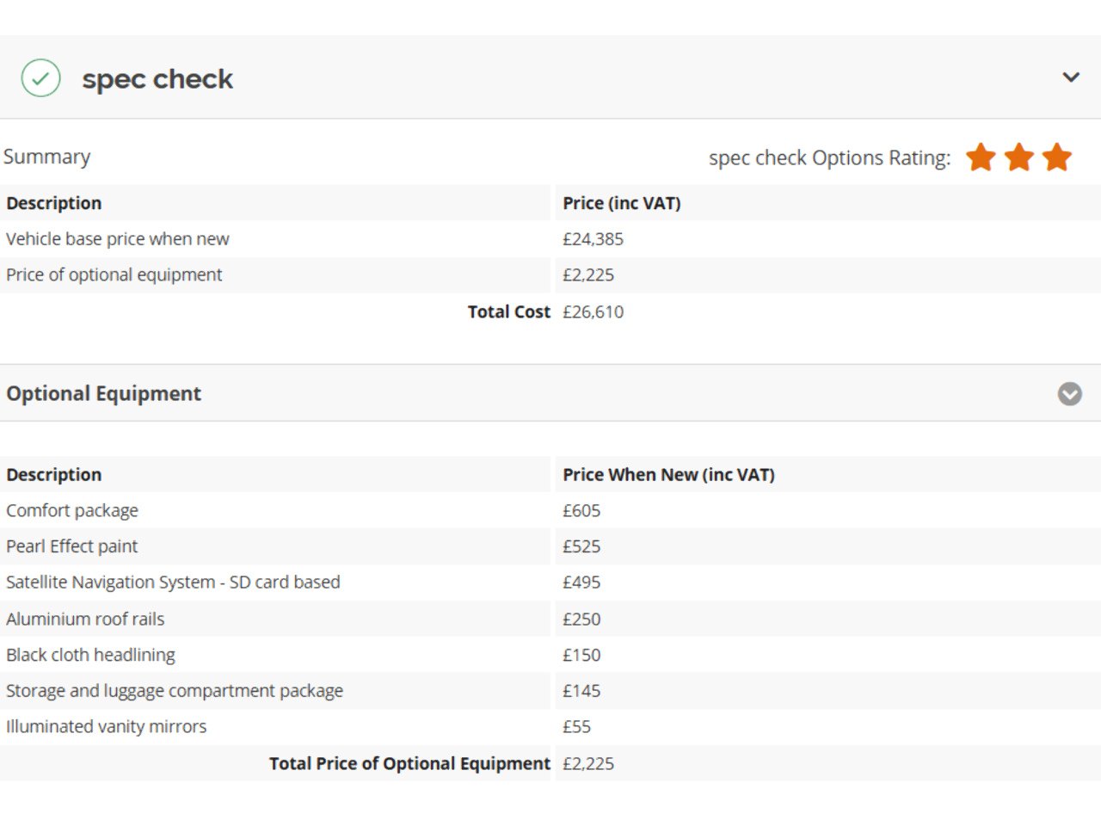Select Satellite Navigation System - SD card based
The width and height of the screenshot is (1101, 826).
tap(173, 583)
